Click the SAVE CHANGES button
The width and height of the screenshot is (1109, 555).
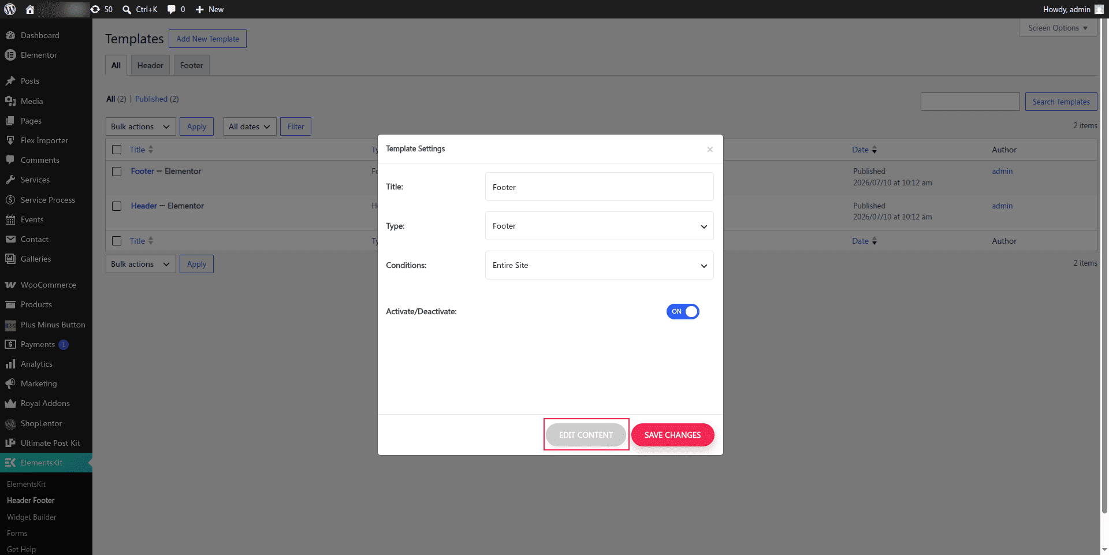tap(672, 435)
